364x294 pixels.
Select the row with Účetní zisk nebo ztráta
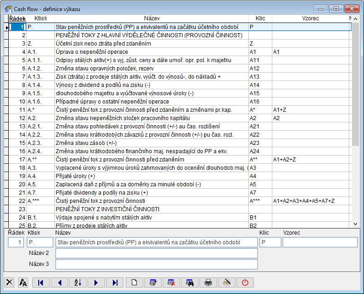(x=152, y=44)
